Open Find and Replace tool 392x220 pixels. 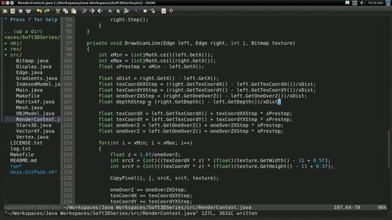click(x=85, y=11)
